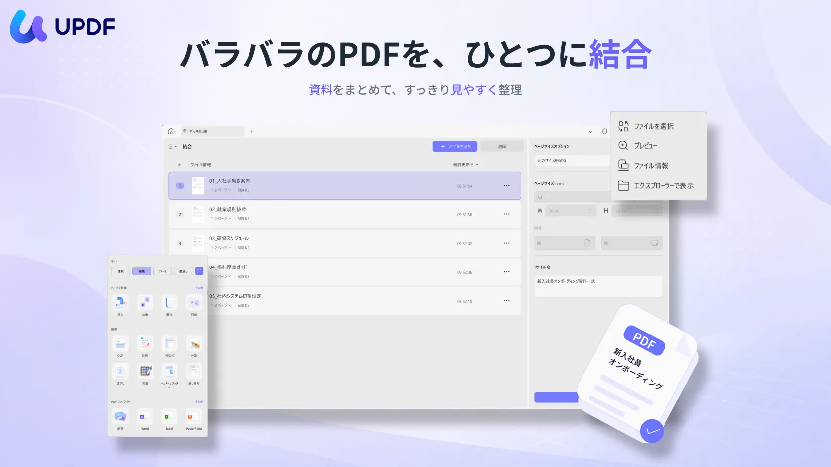This screenshot has width=831, height=467.
Task: Open more options for 05_社内システム初期設定
Action: [507, 301]
